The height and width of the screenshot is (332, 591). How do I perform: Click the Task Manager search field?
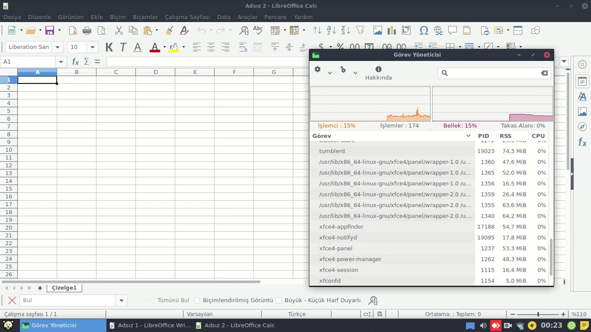(x=494, y=73)
